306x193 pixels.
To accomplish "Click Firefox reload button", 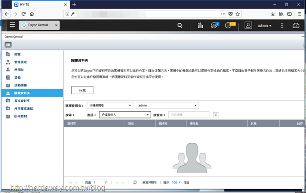I will (23, 14).
